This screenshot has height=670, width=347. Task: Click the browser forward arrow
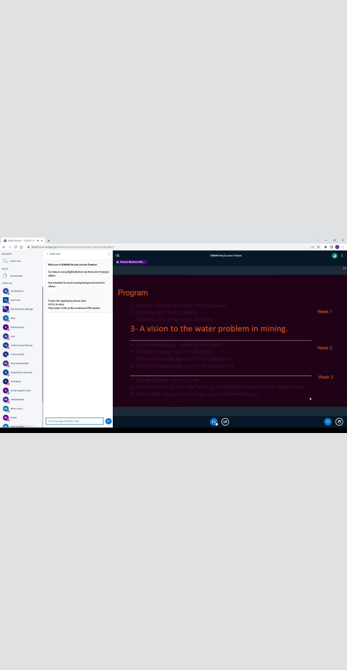pyautogui.click(x=10, y=247)
